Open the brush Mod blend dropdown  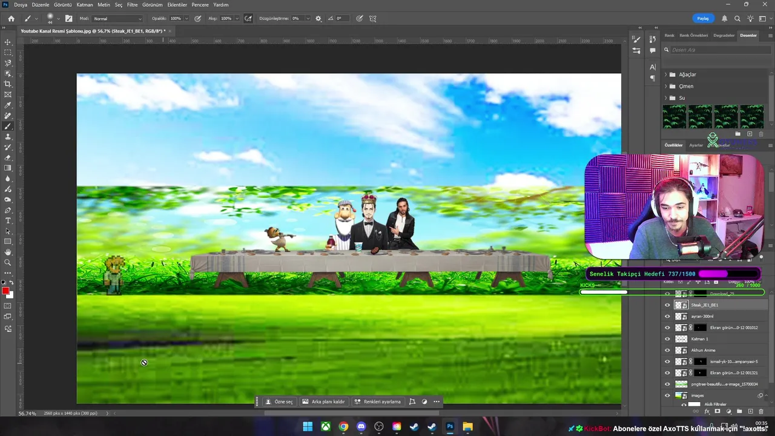tap(117, 18)
